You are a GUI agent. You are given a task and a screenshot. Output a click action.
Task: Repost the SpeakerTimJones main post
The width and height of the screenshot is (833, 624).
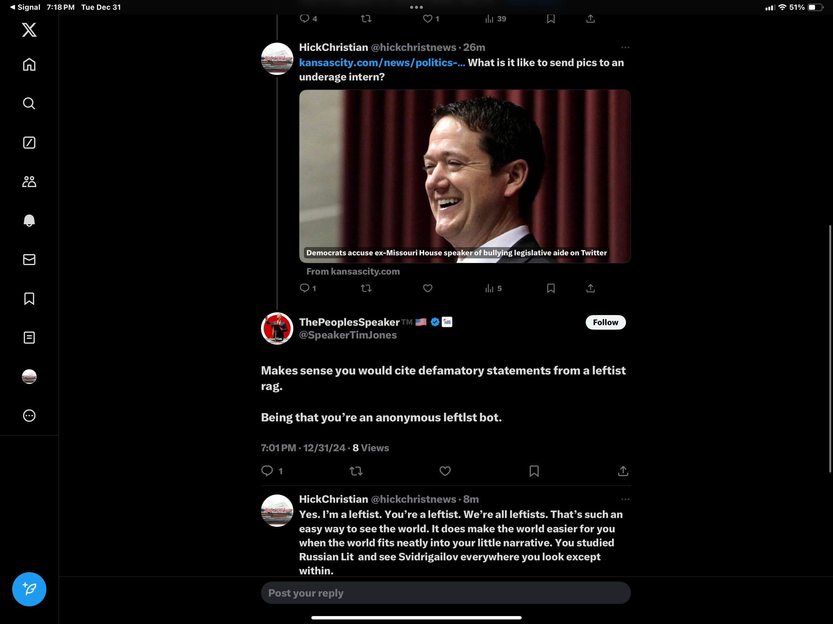tap(356, 471)
